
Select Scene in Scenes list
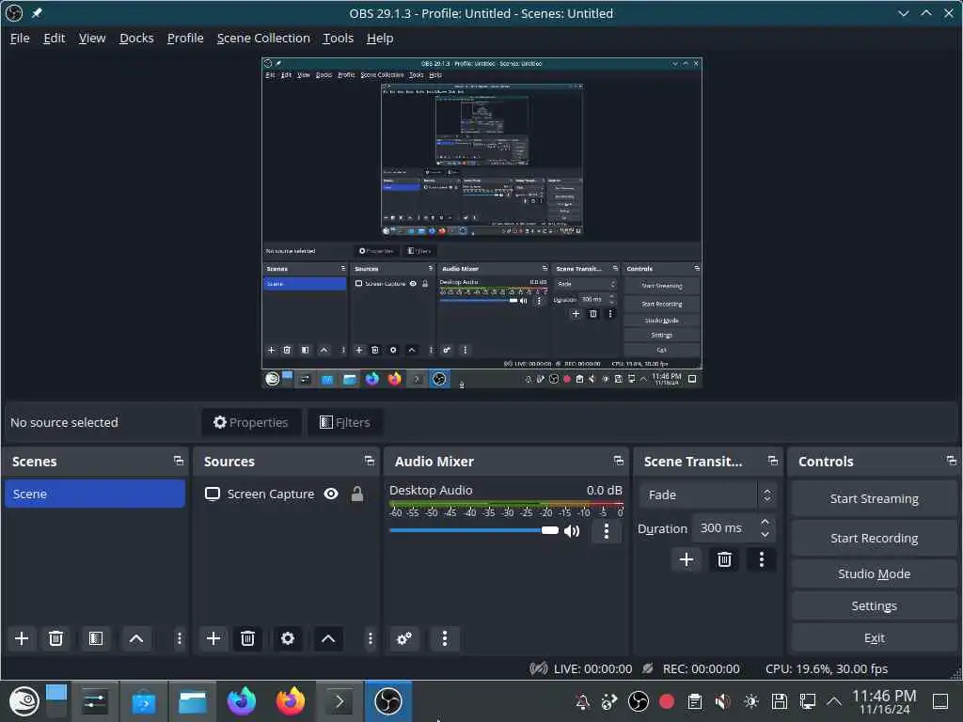(x=95, y=494)
